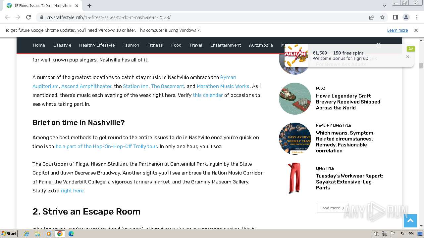The width and height of the screenshot is (424, 238).
Task: Open the Food menu item
Action: (176, 45)
